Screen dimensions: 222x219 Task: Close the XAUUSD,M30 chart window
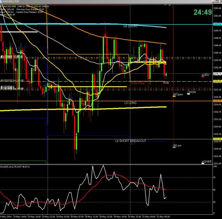coord(220,1)
